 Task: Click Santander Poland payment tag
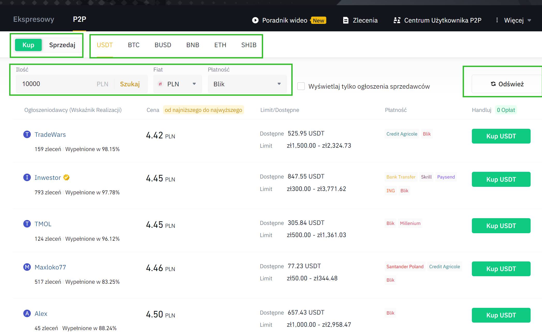click(x=405, y=266)
